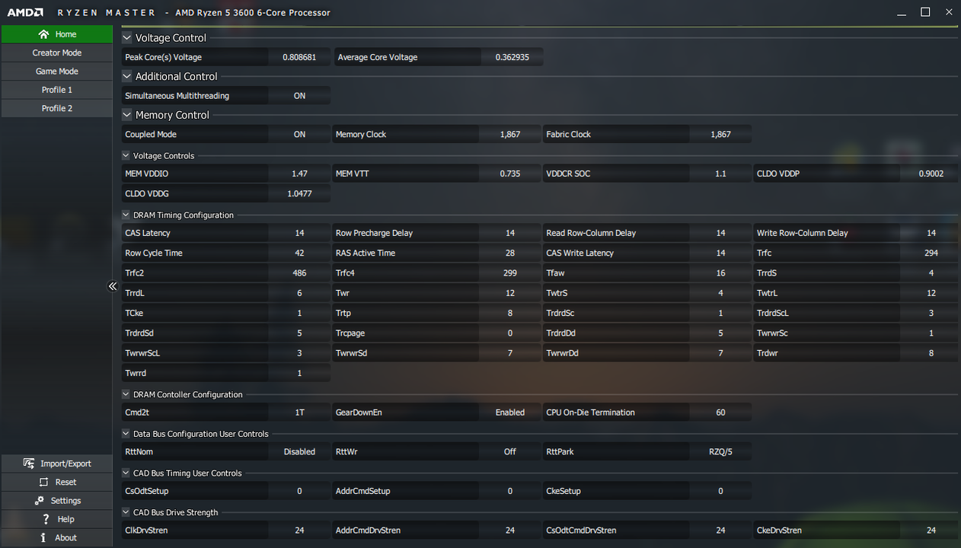Collapse the sidebar with double-chevron arrow
This screenshot has width=961, height=548.
(x=113, y=286)
